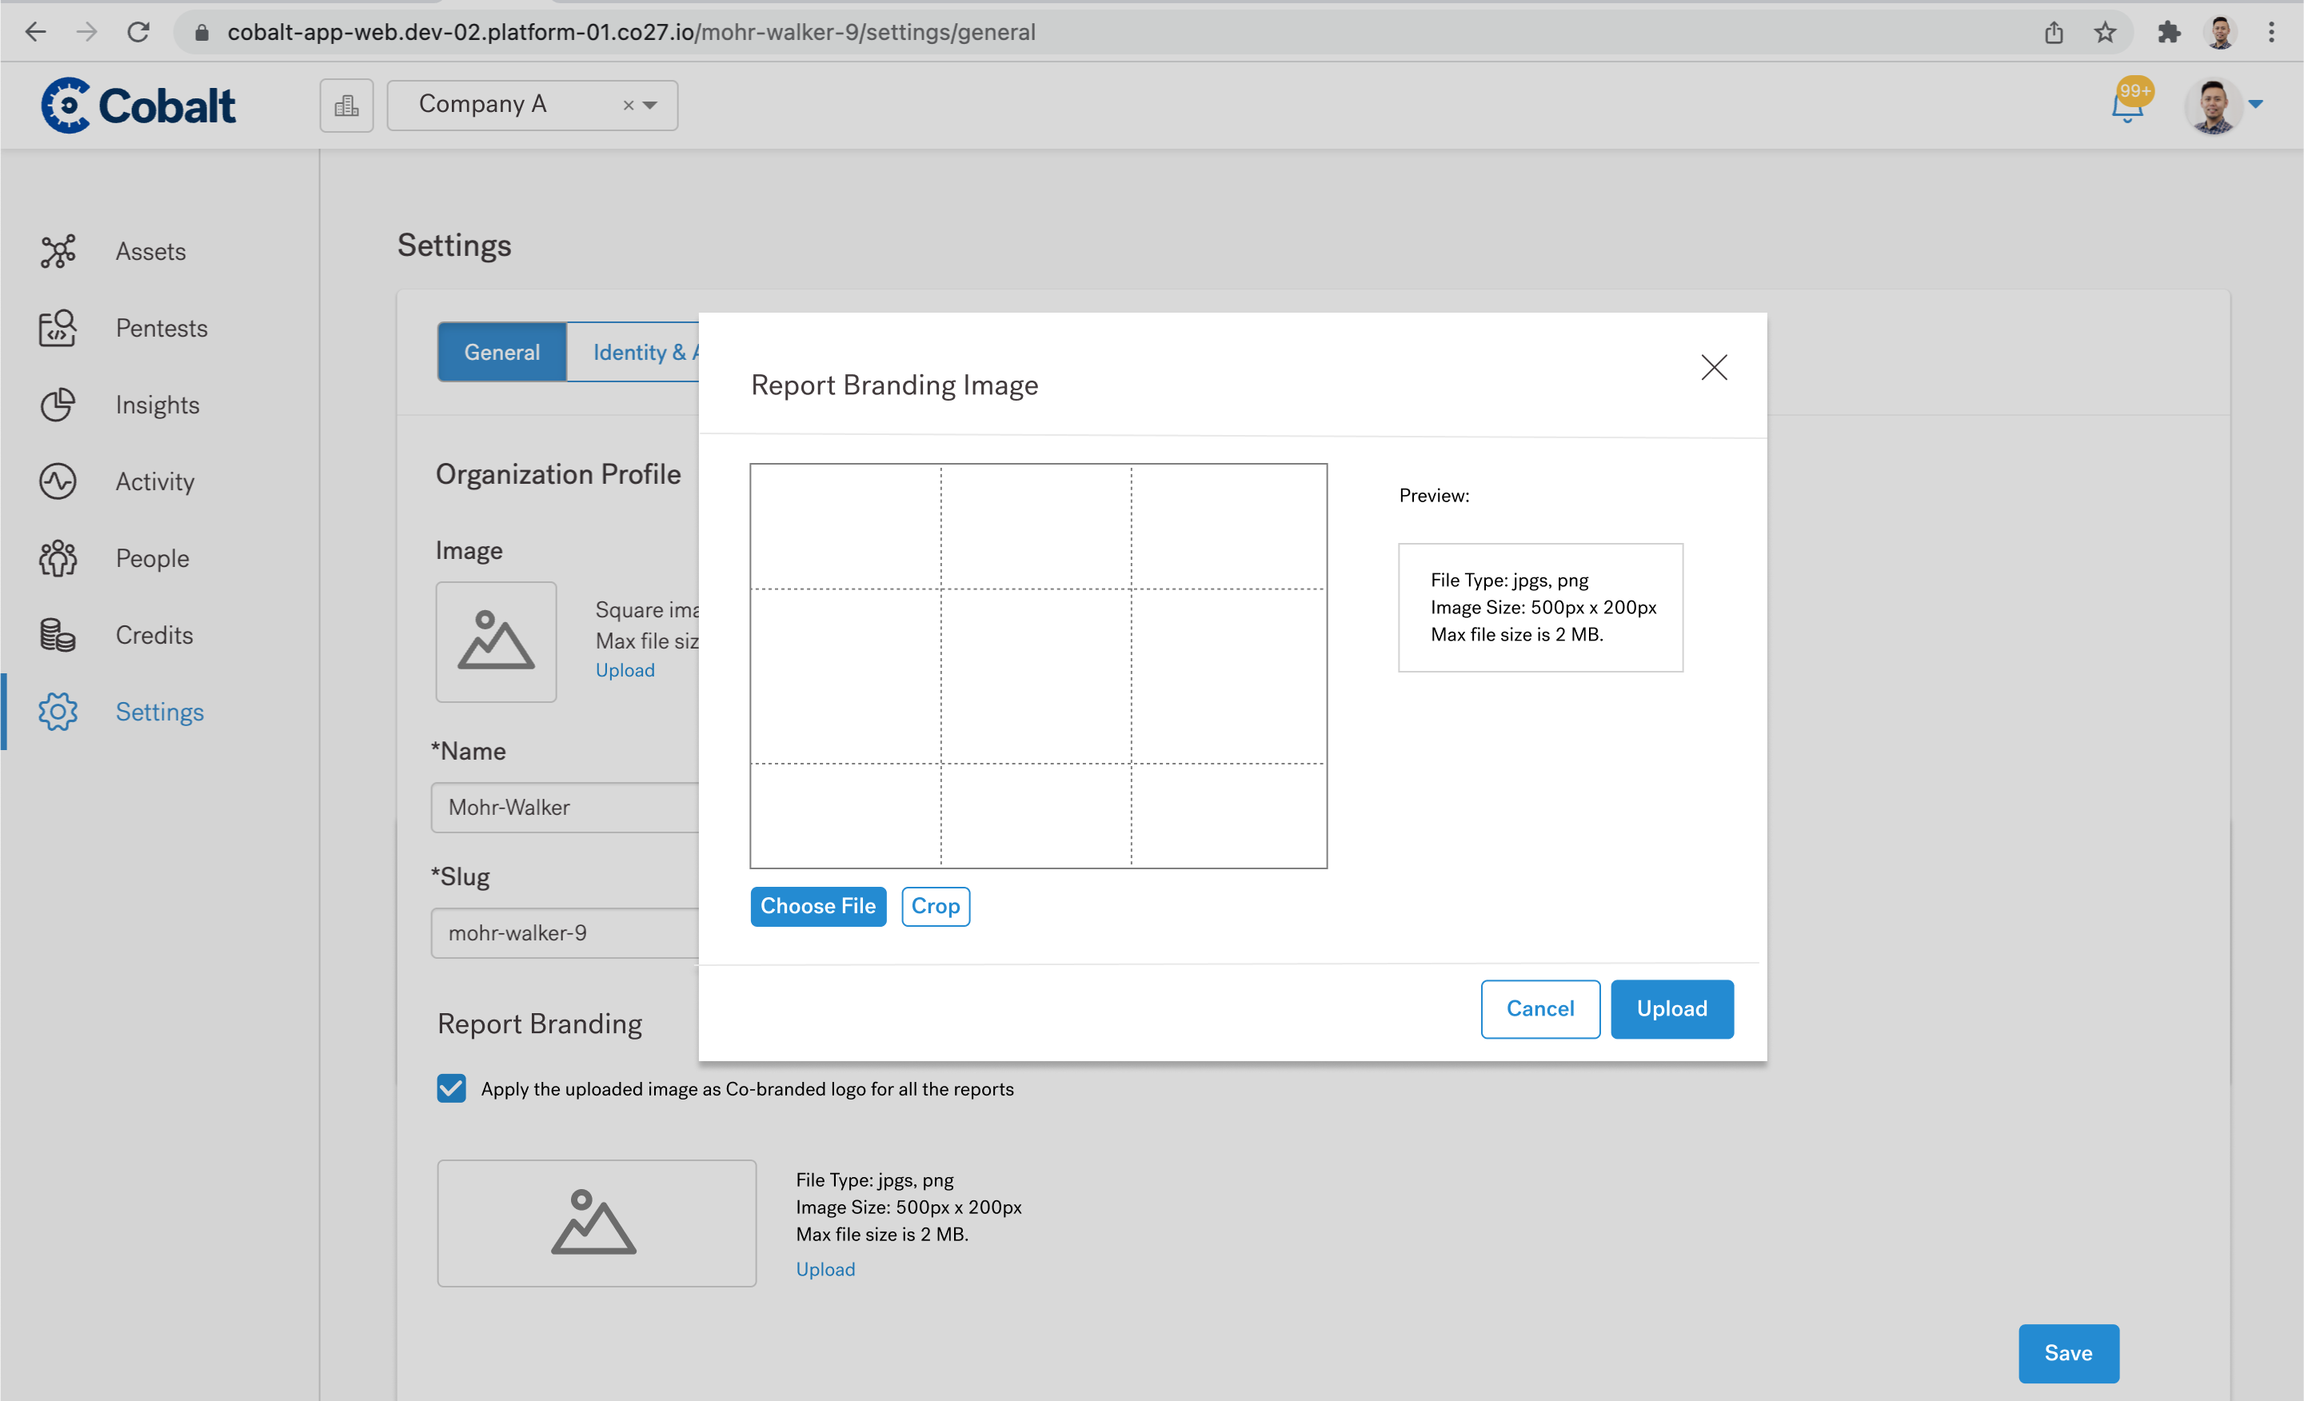This screenshot has height=1401, width=2304.
Task: Click the dialog's Upload button
Action: point(1672,1008)
